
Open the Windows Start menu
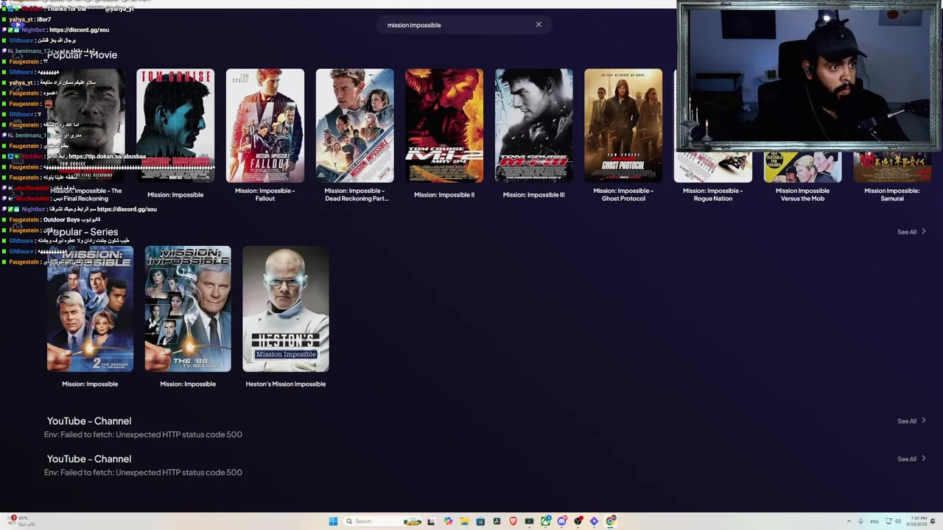[333, 521]
